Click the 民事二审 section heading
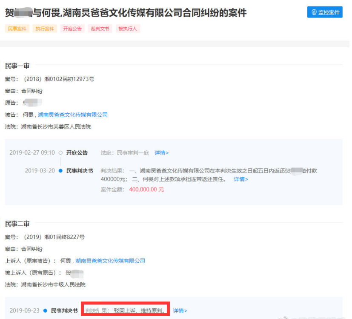 point(17,224)
